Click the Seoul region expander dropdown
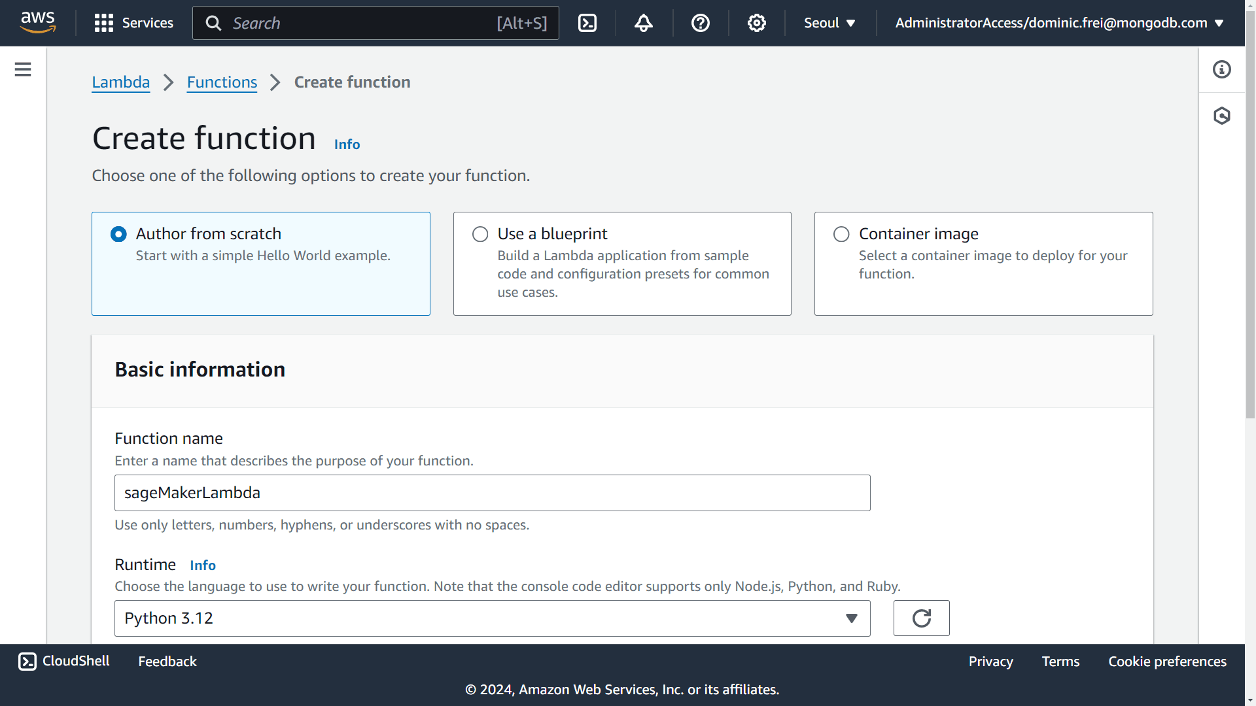 829,24
